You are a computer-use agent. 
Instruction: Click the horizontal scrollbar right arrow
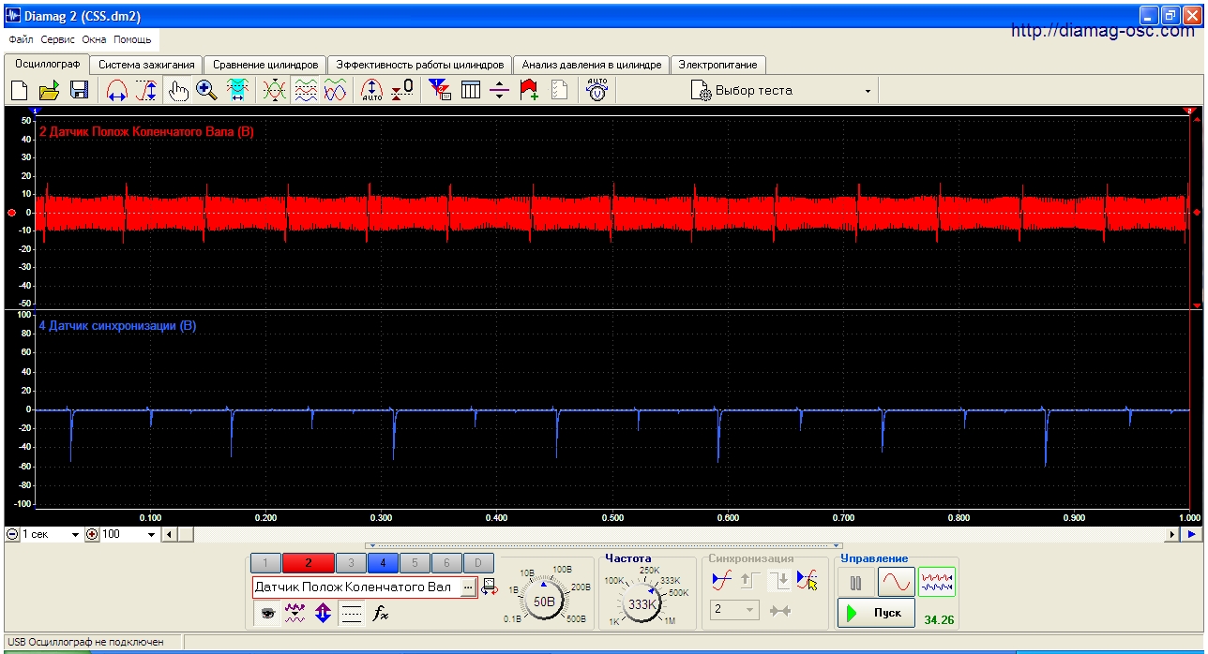point(1172,534)
